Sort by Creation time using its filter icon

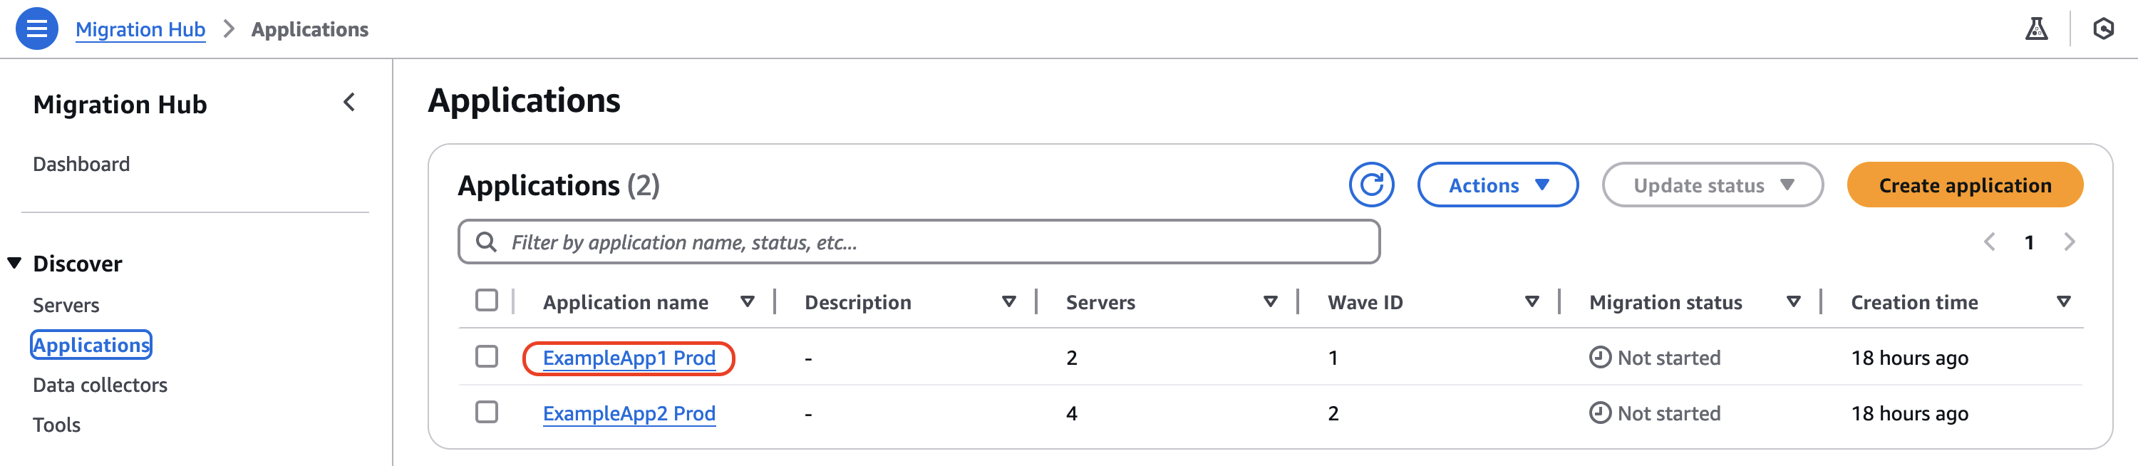click(x=2064, y=302)
